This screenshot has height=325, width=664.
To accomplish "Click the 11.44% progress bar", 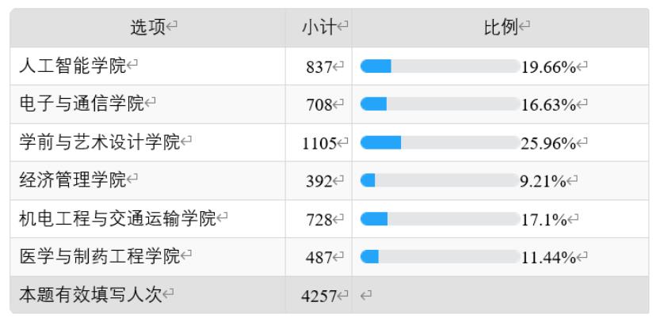I will [440, 256].
